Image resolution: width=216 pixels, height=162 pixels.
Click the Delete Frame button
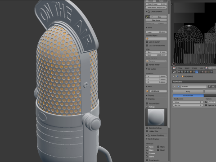[x=151, y=23]
